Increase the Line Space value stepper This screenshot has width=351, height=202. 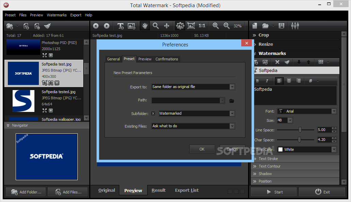(x=334, y=128)
